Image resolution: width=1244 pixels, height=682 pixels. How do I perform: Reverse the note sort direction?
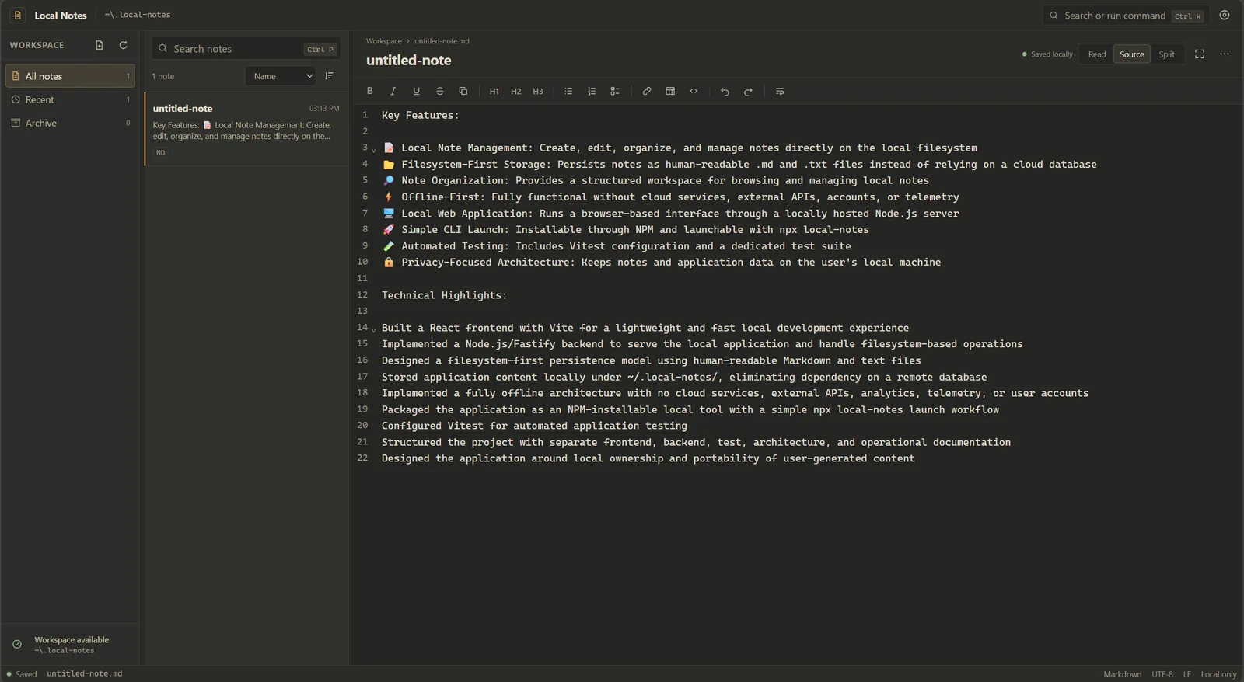329,76
